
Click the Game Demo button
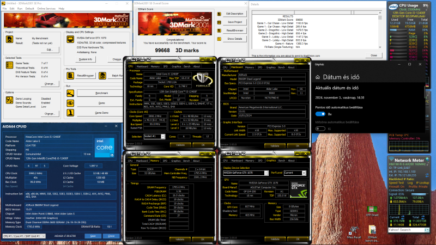(100, 113)
